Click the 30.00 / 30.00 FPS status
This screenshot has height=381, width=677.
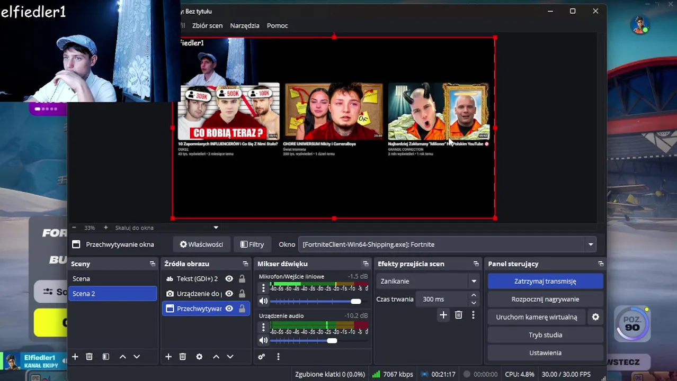tap(566, 374)
